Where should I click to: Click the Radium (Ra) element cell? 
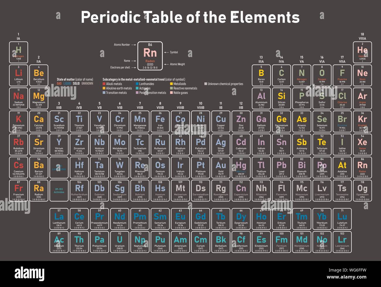39,190
